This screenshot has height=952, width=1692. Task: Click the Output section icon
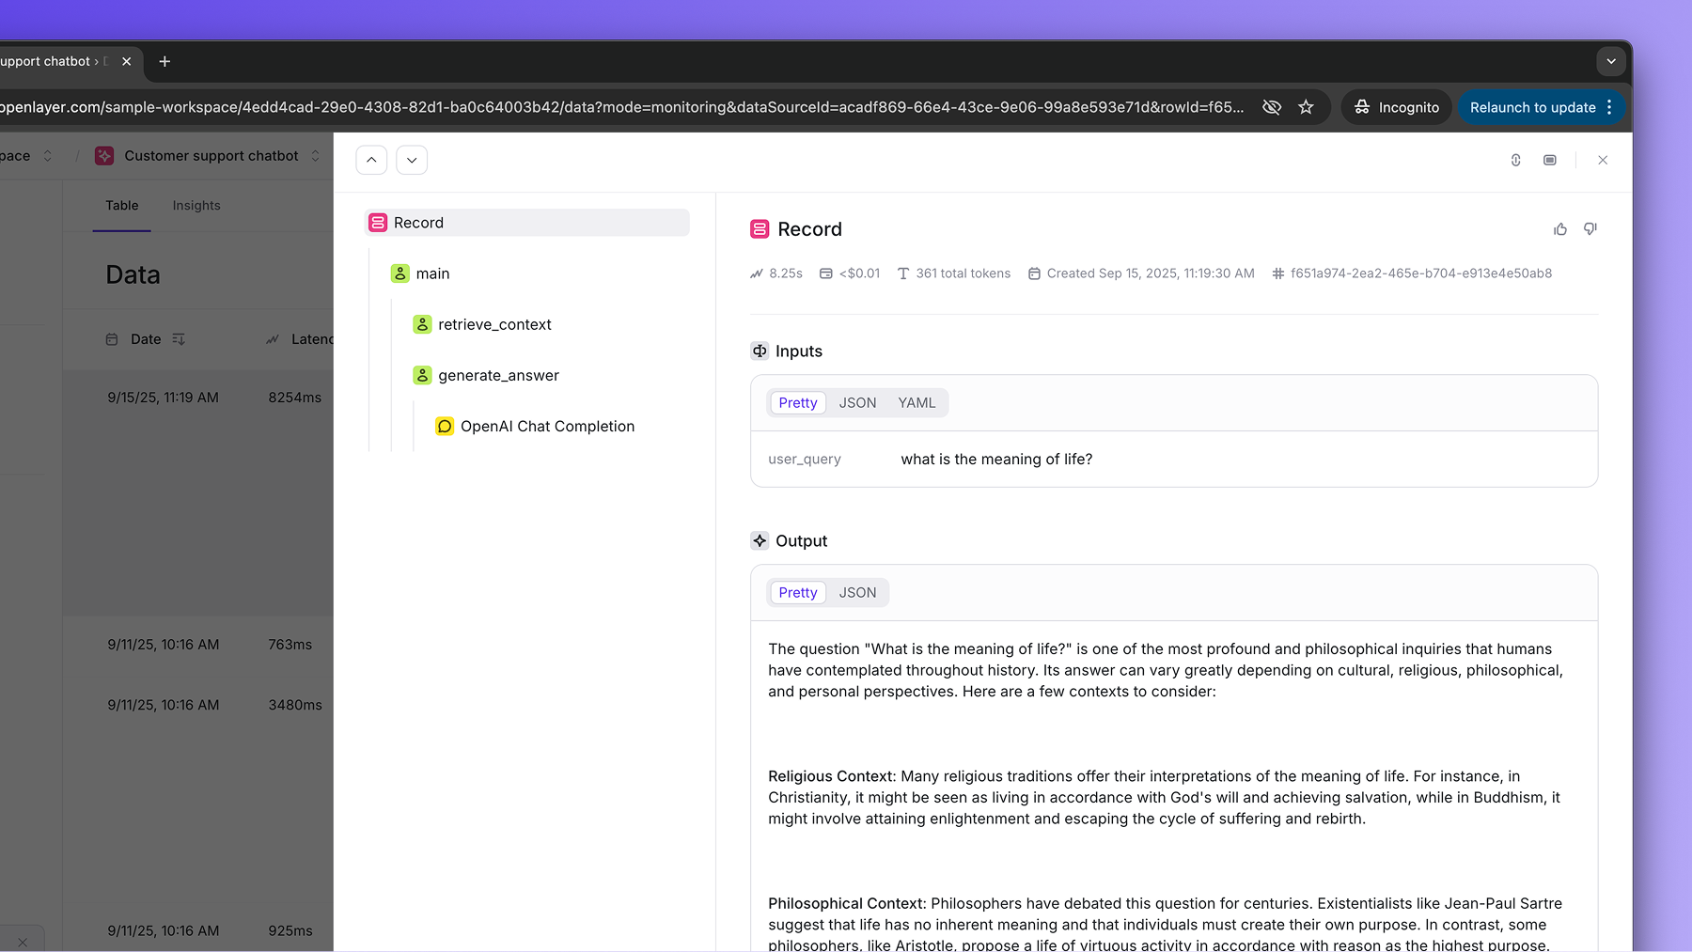point(760,540)
